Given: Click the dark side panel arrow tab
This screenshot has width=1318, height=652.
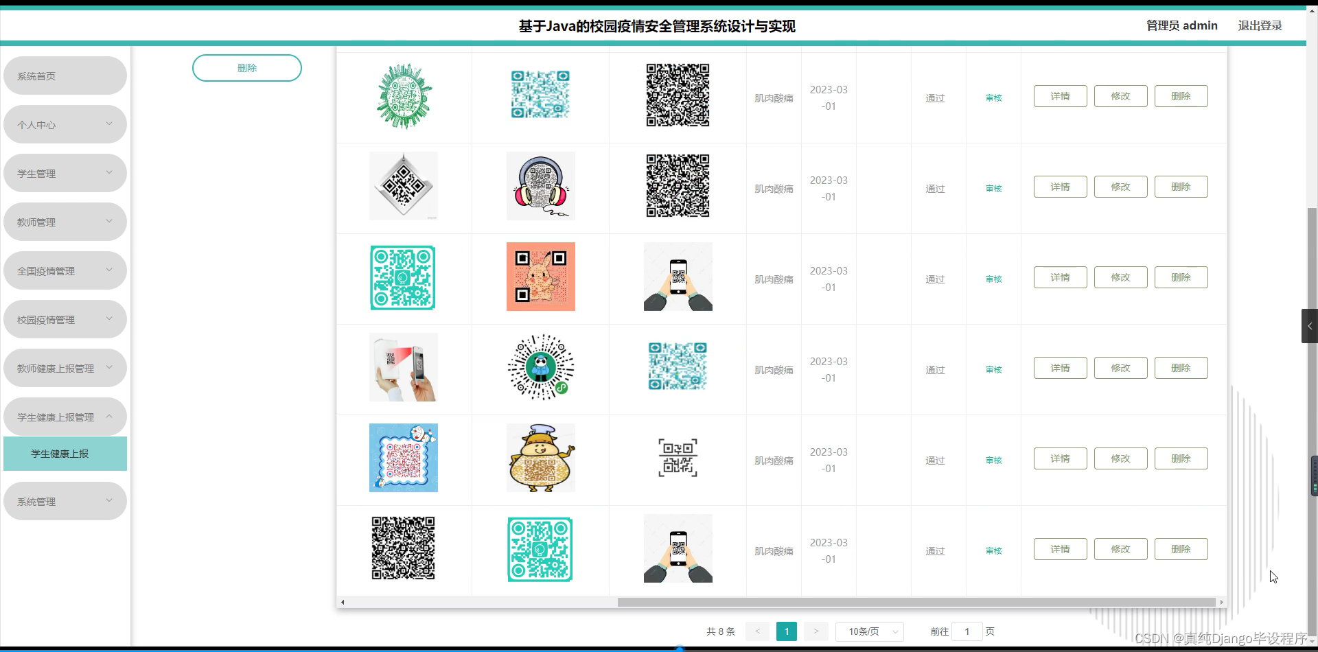Looking at the screenshot, I should click(x=1310, y=326).
